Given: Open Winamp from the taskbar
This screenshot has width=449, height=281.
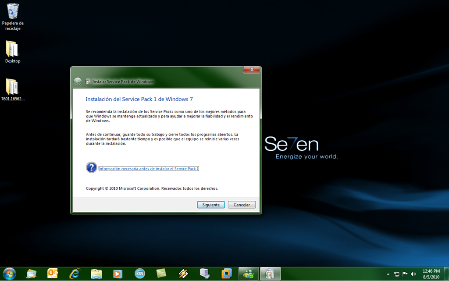Looking at the screenshot, I should (x=183, y=274).
